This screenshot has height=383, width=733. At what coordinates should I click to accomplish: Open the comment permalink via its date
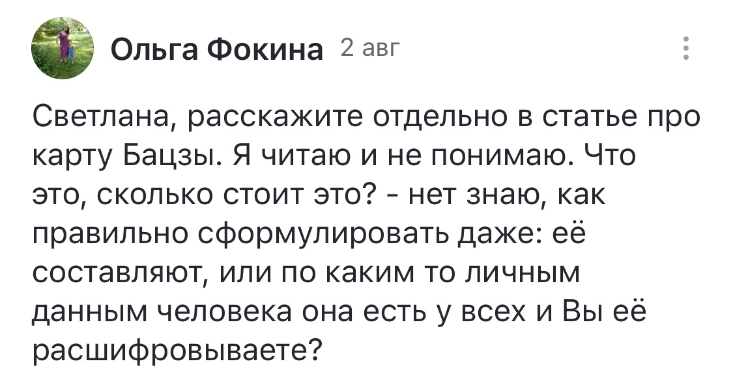pos(368,48)
